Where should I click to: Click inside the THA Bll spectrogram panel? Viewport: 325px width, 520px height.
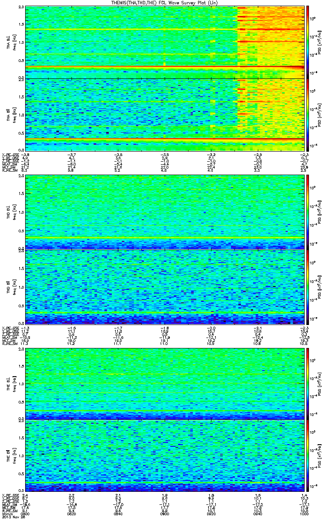pyautogui.click(x=165, y=115)
